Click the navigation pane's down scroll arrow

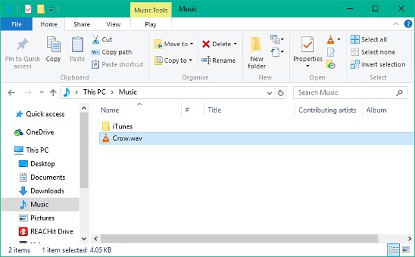click(x=84, y=239)
